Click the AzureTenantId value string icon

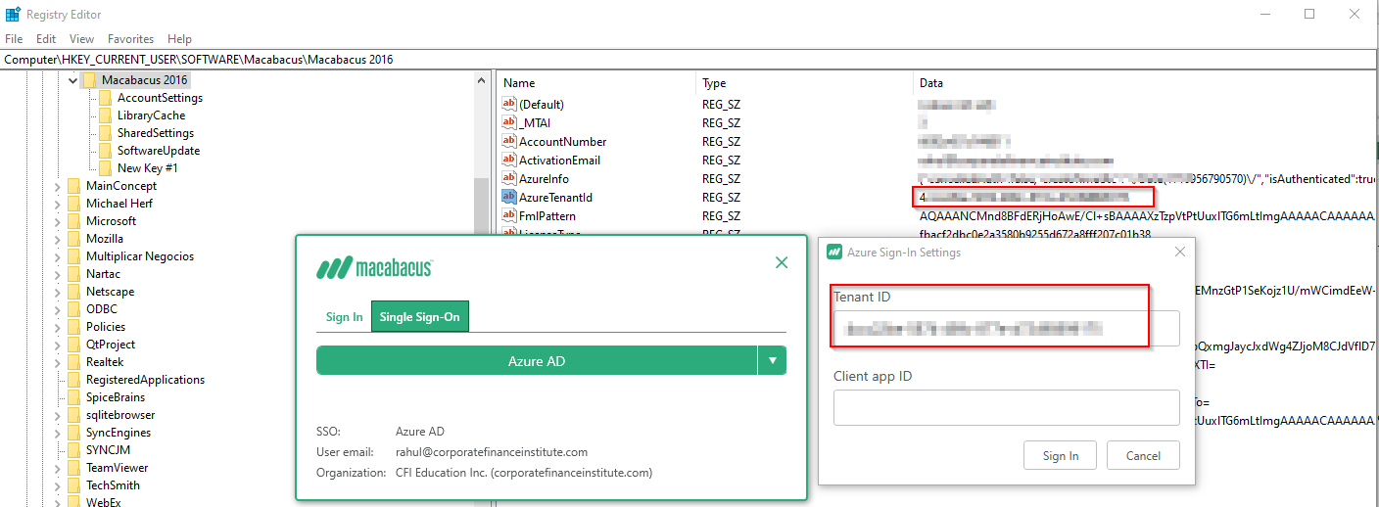[x=508, y=197]
